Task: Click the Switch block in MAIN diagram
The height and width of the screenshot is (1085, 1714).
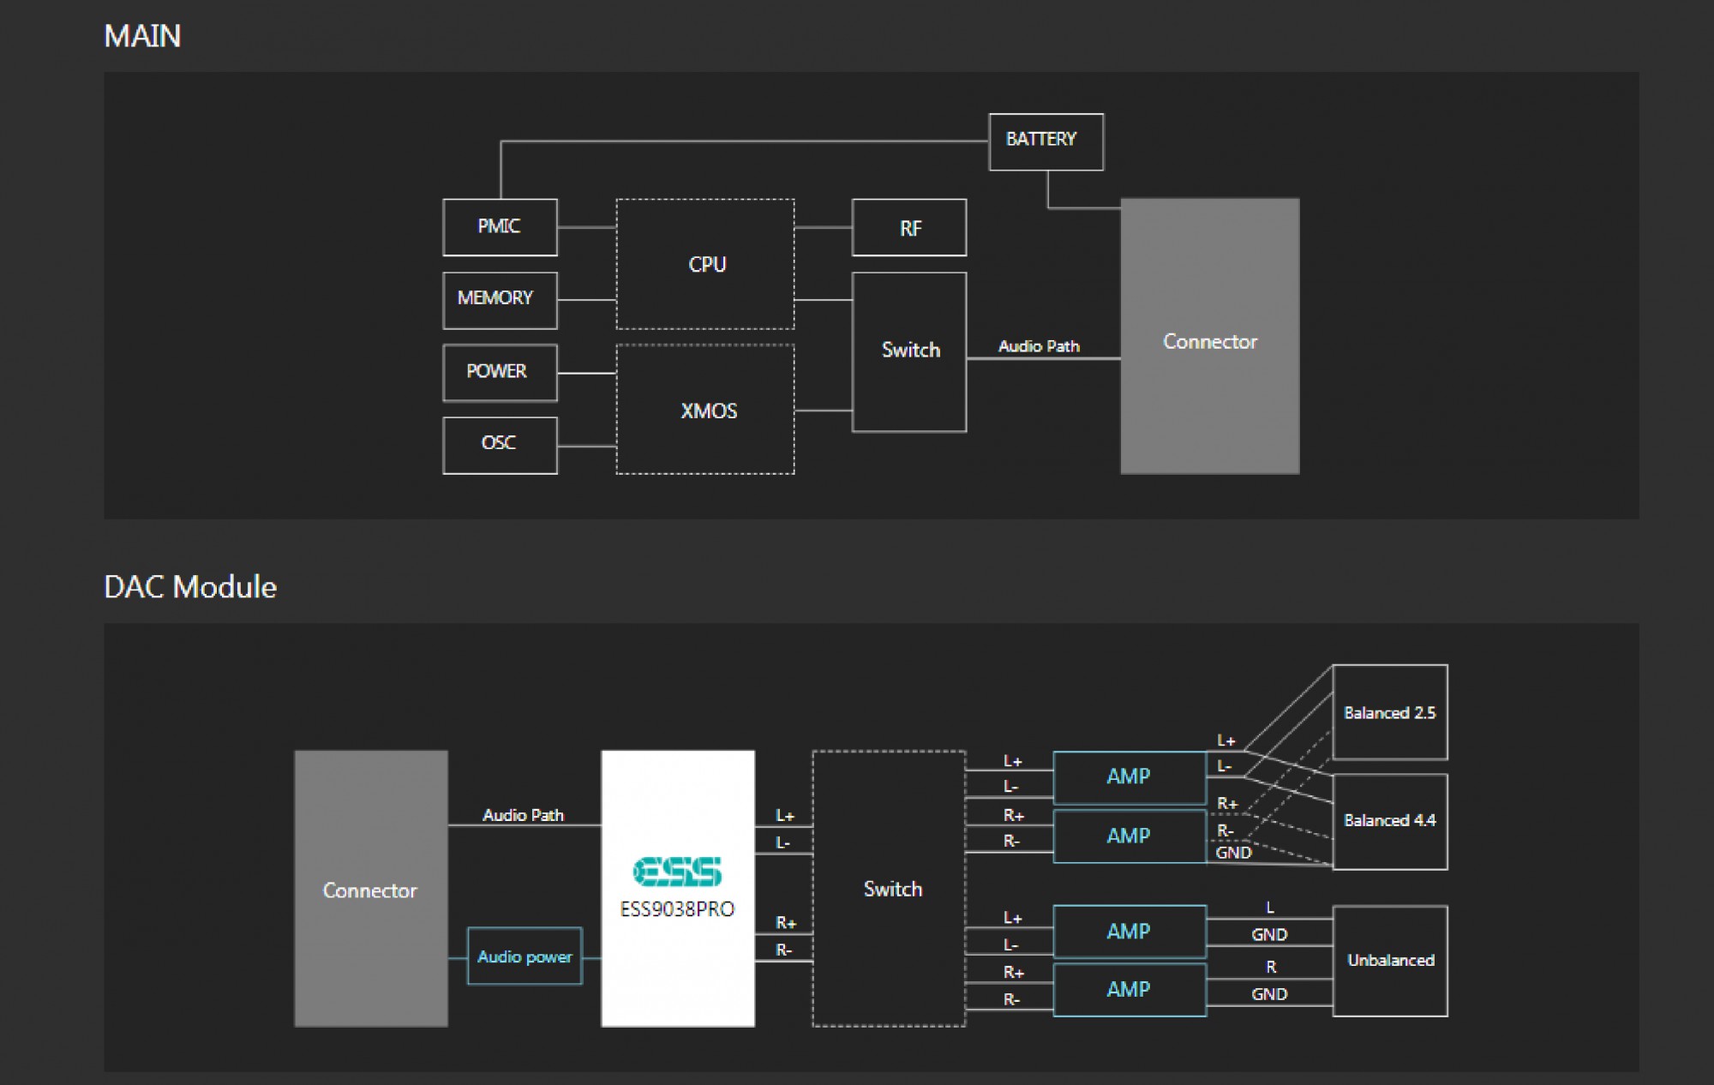Action: tap(908, 351)
